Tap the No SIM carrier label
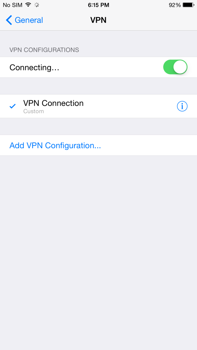 point(13,5)
